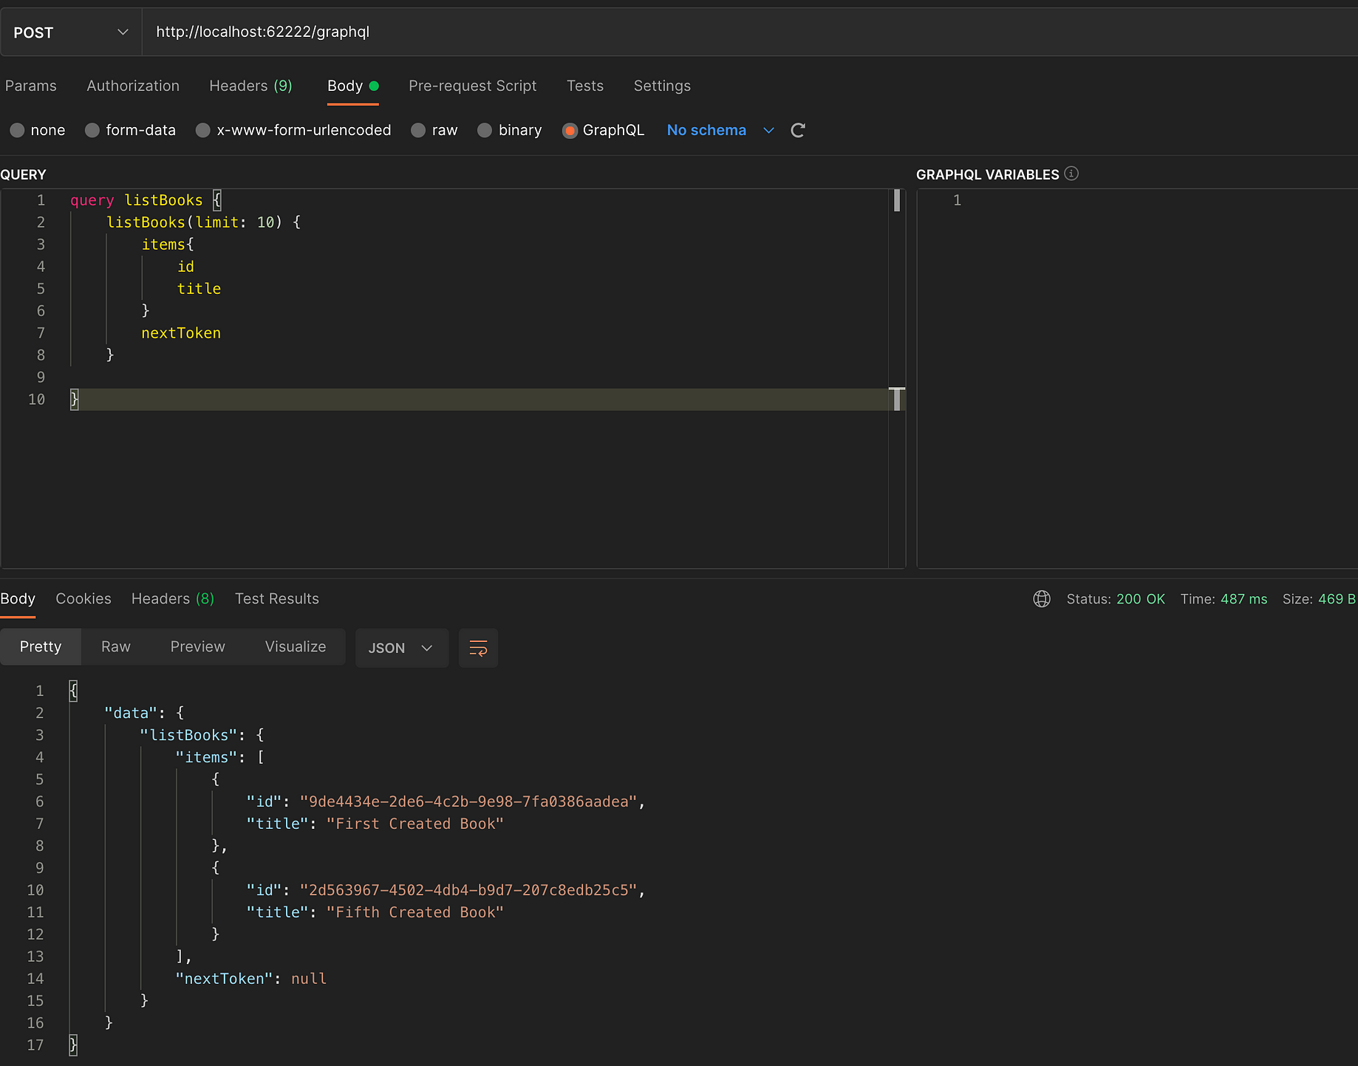1358x1066 pixels.
Task: Click the Size 469 B value
Action: [1337, 599]
